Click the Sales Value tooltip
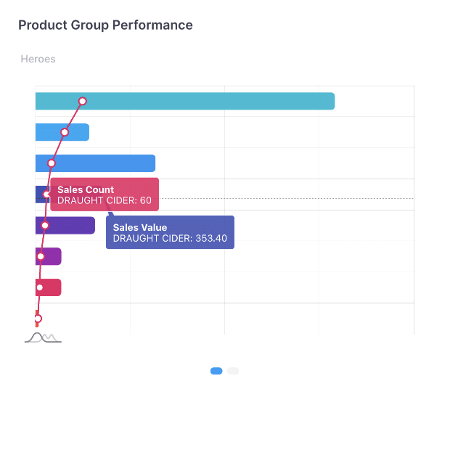The width and height of the screenshot is (450, 450). pyautogui.click(x=170, y=232)
